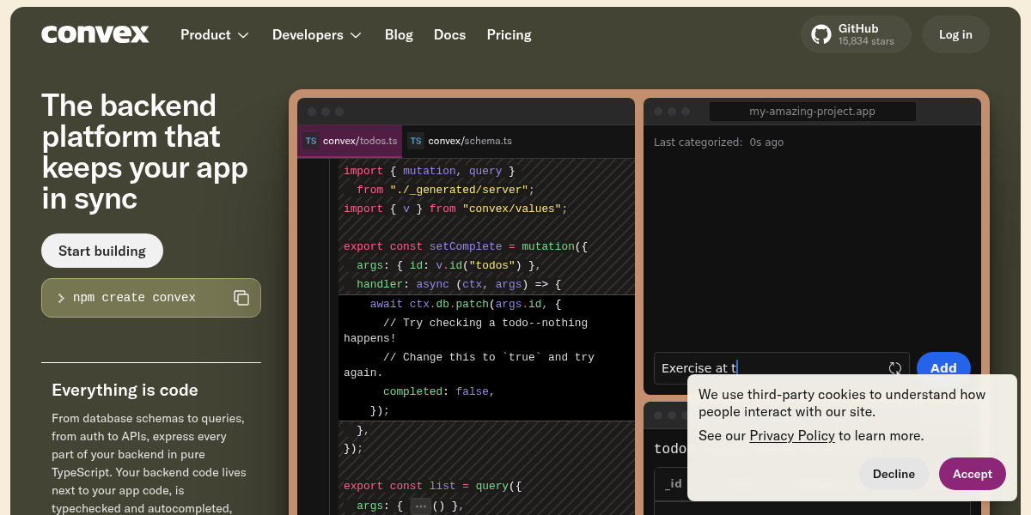Click the refresh icon in the todo input
Screen dimensions: 1031x515
point(895,367)
